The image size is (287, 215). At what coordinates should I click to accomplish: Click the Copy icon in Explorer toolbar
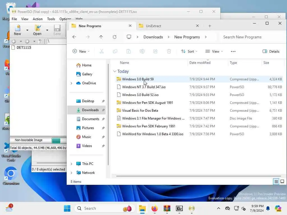pyautogui.click(x=115, y=52)
